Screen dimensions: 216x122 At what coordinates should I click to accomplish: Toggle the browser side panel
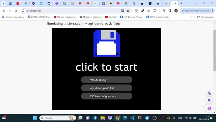click(170, 11)
